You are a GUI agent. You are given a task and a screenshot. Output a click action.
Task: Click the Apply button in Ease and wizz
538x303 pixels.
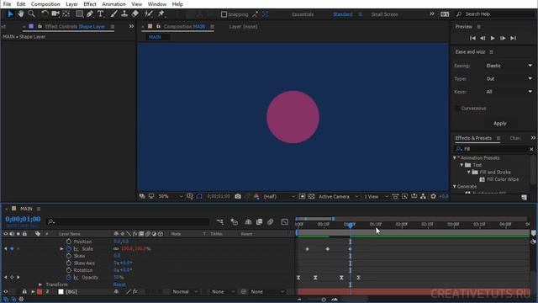[500, 124]
